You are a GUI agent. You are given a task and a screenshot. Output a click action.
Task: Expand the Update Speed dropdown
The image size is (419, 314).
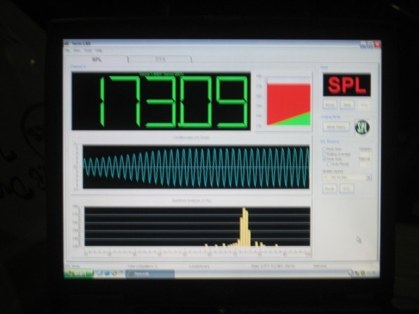pyautogui.click(x=369, y=177)
